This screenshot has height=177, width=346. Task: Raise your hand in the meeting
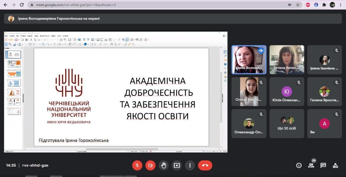pyautogui.click(x=164, y=165)
